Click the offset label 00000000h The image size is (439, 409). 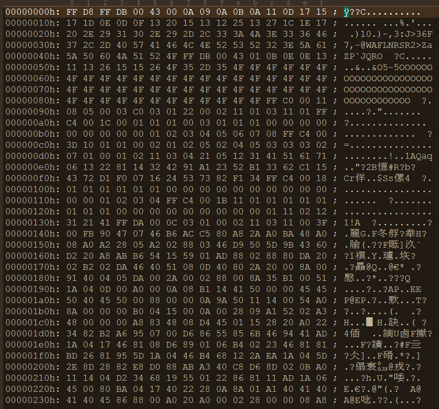pos(30,12)
